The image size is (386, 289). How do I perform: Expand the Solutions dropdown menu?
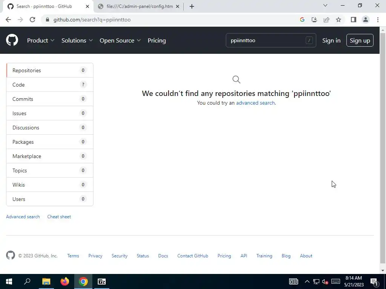tap(77, 40)
